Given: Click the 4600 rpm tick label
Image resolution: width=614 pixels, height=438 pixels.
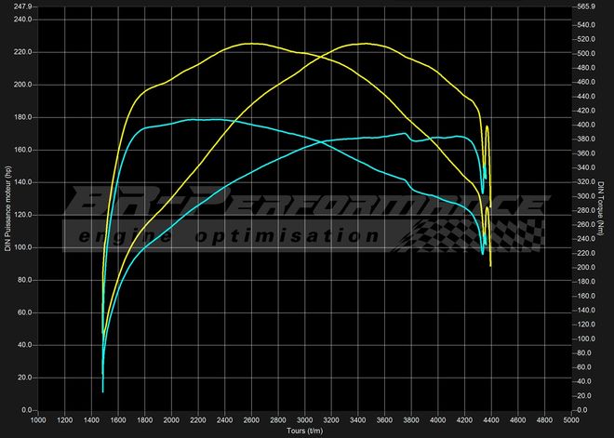Looking at the screenshot, I should 517,420.
